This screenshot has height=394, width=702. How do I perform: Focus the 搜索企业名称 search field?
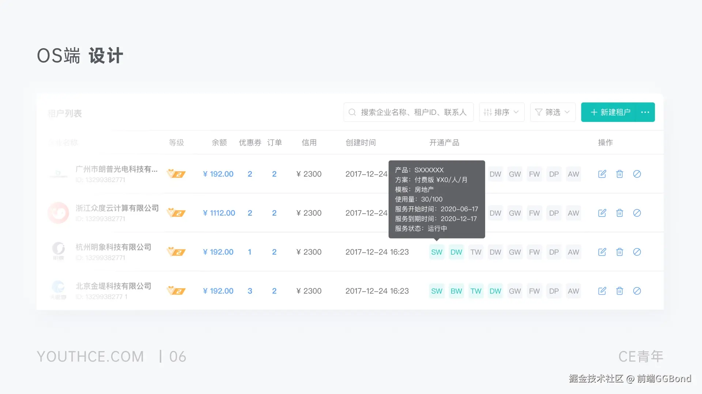(413, 112)
